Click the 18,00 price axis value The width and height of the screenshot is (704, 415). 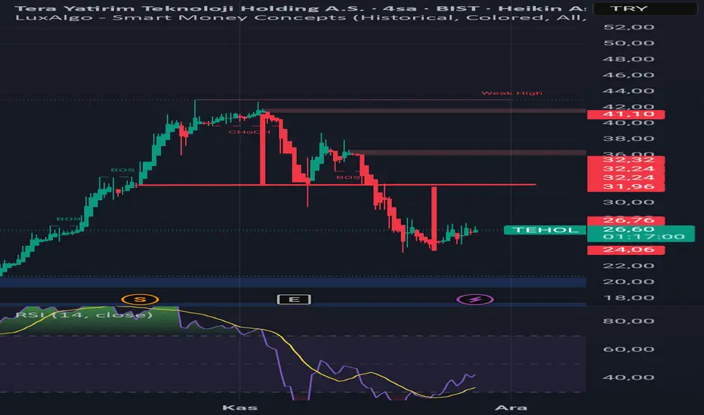point(628,298)
